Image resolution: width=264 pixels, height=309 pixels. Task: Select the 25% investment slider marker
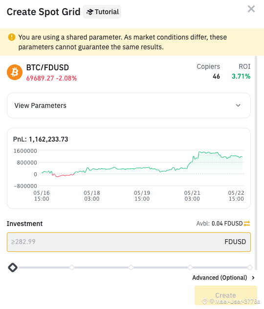72,268
